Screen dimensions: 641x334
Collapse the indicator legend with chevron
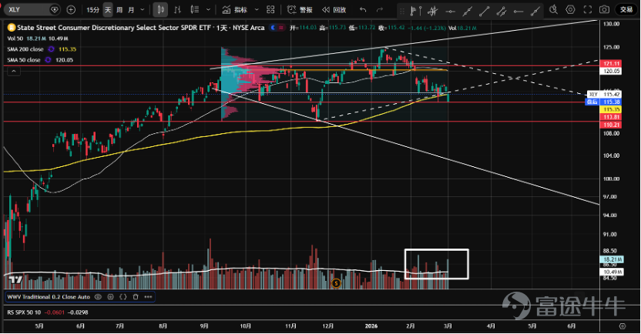tap(14, 72)
